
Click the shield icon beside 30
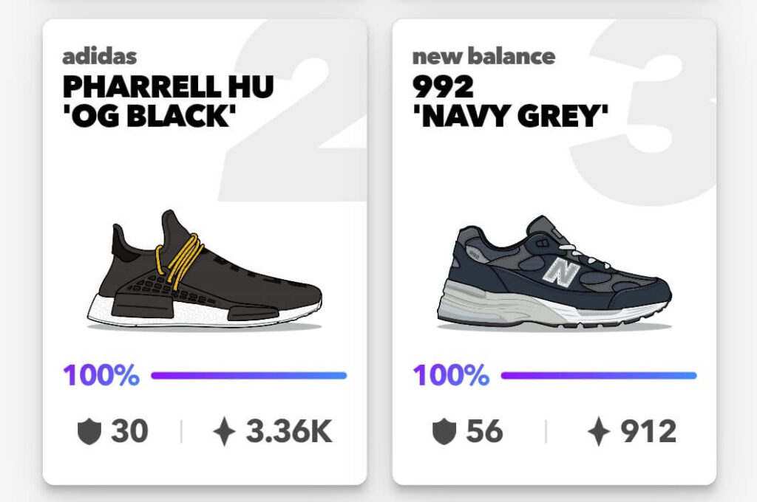click(x=89, y=431)
